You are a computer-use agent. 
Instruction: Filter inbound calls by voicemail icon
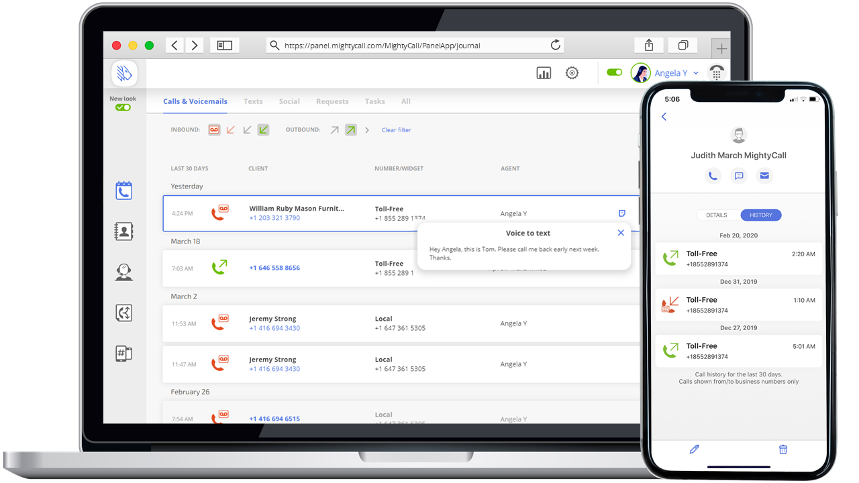pos(213,129)
